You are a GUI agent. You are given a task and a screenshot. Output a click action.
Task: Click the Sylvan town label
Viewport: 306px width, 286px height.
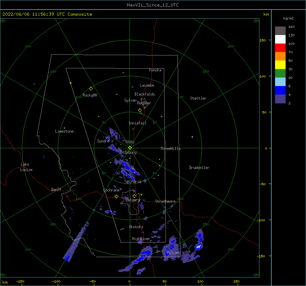[130, 100]
